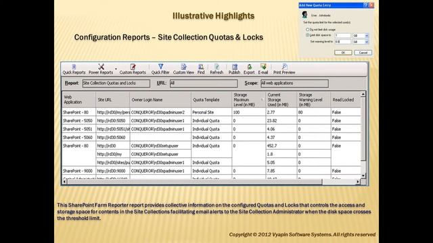This screenshot has height=243, width=433.
Task: Close the Add New Quota Entry dialog
Action: [371, 5]
